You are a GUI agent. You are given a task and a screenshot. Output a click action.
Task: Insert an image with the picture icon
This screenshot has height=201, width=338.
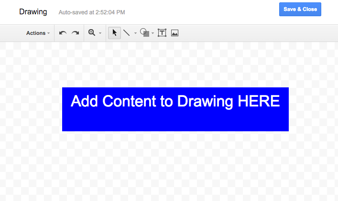pyautogui.click(x=174, y=33)
